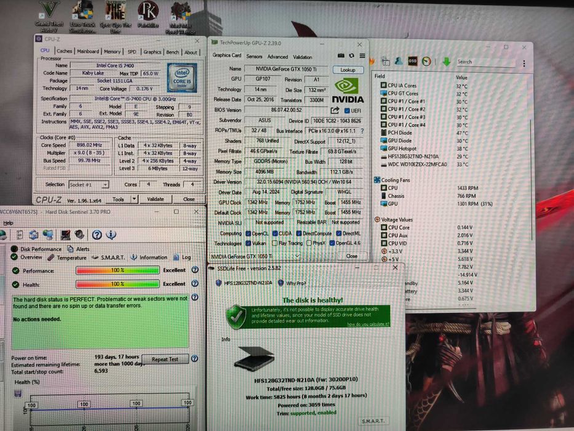Open S.M.A.R.T. tab in Hard Disk Sentinel
Viewport: 574px width, 431px height.
click(x=108, y=257)
